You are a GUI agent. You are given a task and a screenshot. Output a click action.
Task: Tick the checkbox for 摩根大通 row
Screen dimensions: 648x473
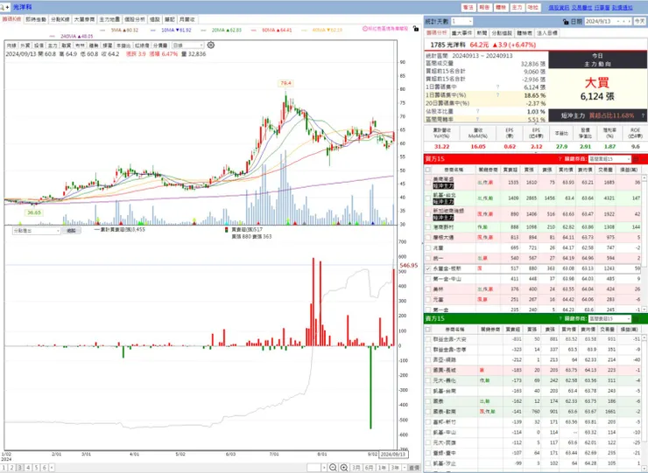(428, 237)
